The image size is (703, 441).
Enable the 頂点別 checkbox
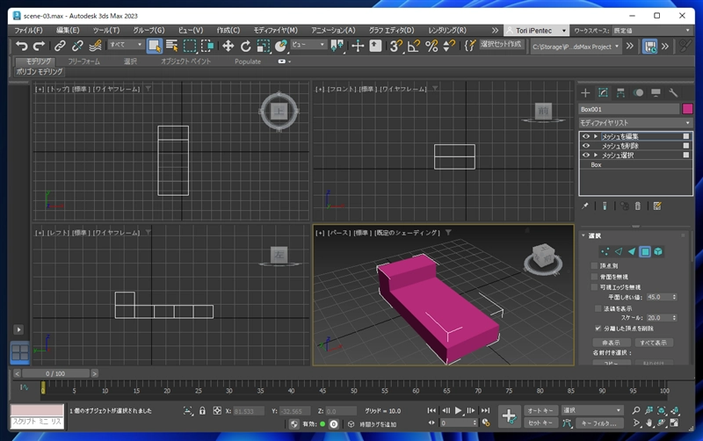pos(595,266)
